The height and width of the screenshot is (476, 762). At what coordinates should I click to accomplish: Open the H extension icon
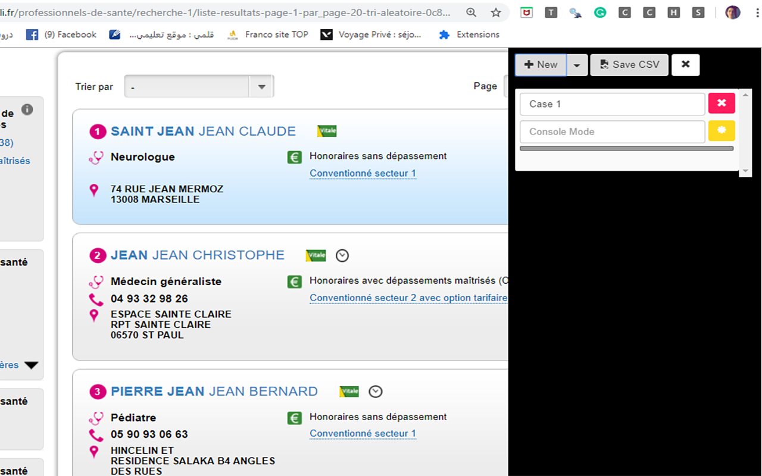[673, 12]
